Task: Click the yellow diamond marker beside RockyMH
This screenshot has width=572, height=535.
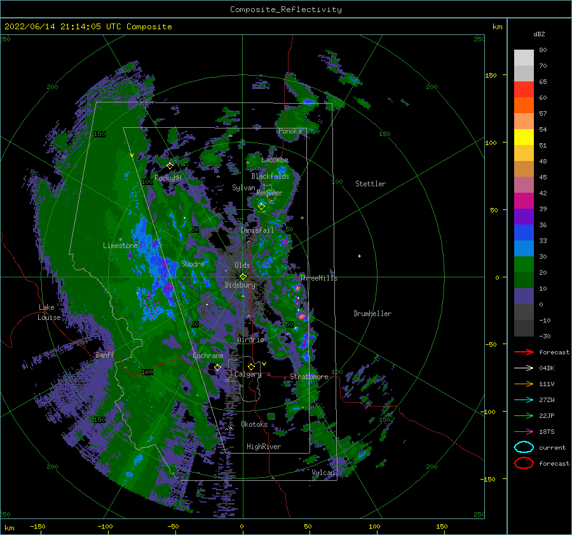Action: point(170,166)
